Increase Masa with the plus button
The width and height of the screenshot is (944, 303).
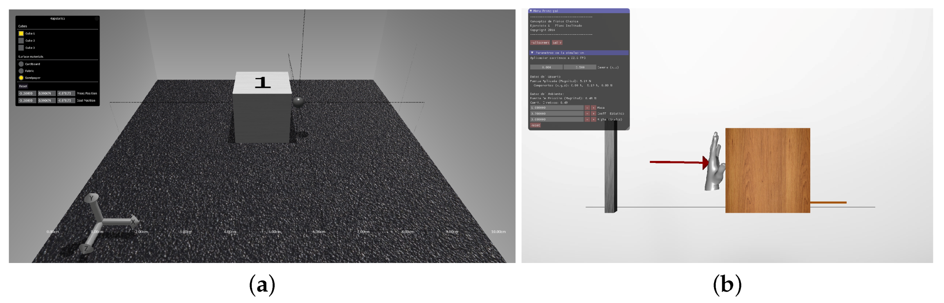pyautogui.click(x=593, y=108)
